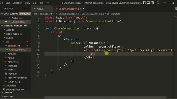This screenshot has height=99, width=177.
Task: Click the cube icon before <function> breadcrumb
Action: [108, 14]
